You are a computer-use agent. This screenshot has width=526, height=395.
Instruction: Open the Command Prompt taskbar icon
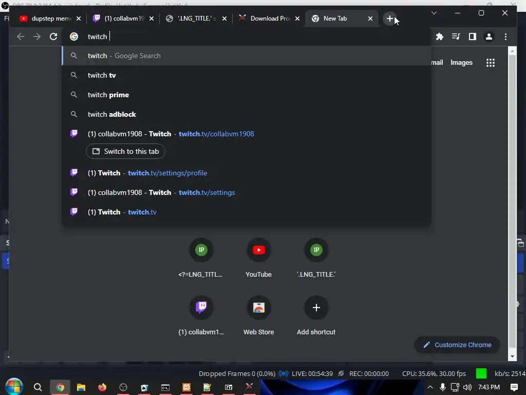(165, 387)
